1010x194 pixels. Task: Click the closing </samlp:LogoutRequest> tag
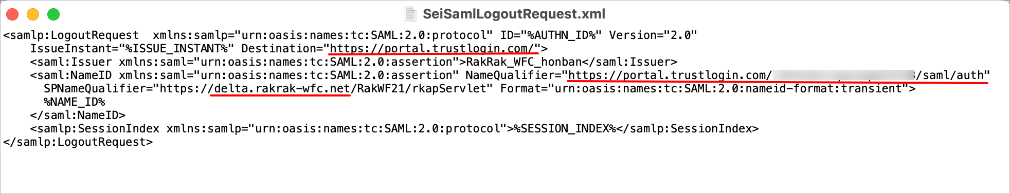click(x=78, y=142)
